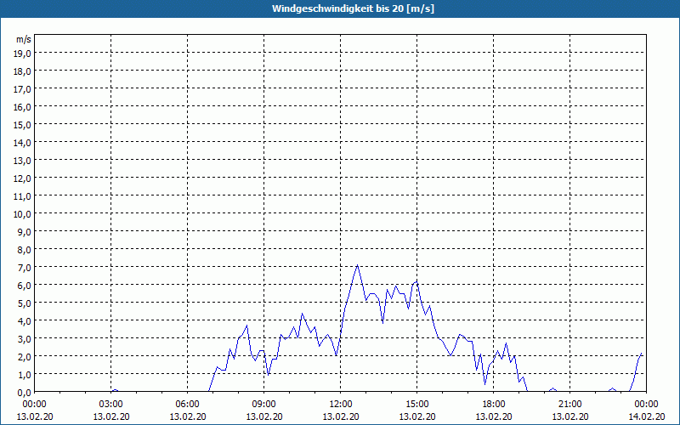Click the "7,0" y-axis tick label
The width and height of the screenshot is (680, 425).
pos(25,268)
